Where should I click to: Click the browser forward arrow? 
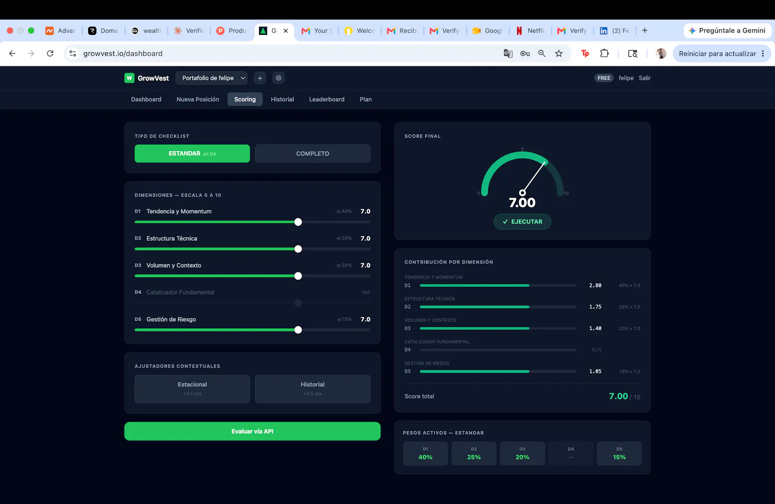[x=31, y=54]
